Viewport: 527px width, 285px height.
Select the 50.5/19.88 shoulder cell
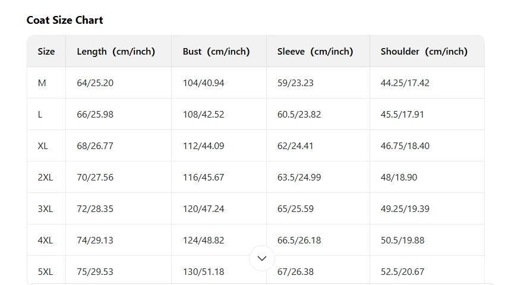click(403, 240)
